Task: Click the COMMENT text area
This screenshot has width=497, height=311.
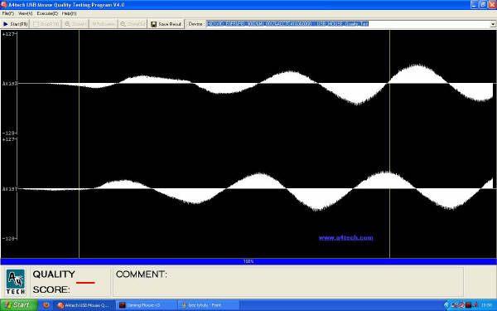Action: tap(288, 282)
